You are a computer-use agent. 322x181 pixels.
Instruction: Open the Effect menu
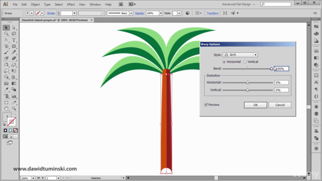click(x=71, y=5)
